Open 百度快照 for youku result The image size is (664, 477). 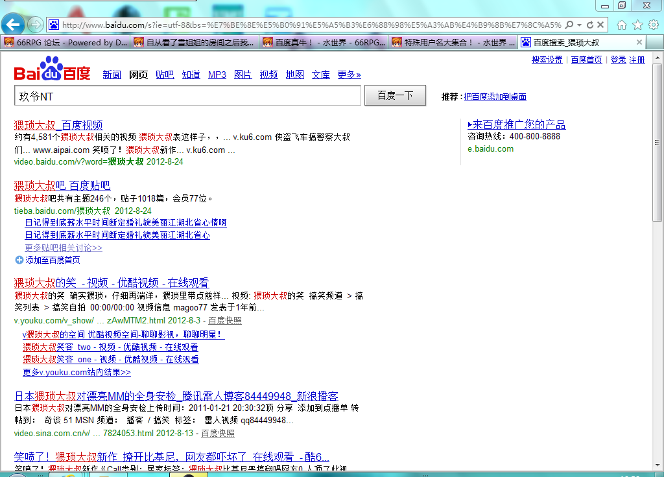point(225,320)
